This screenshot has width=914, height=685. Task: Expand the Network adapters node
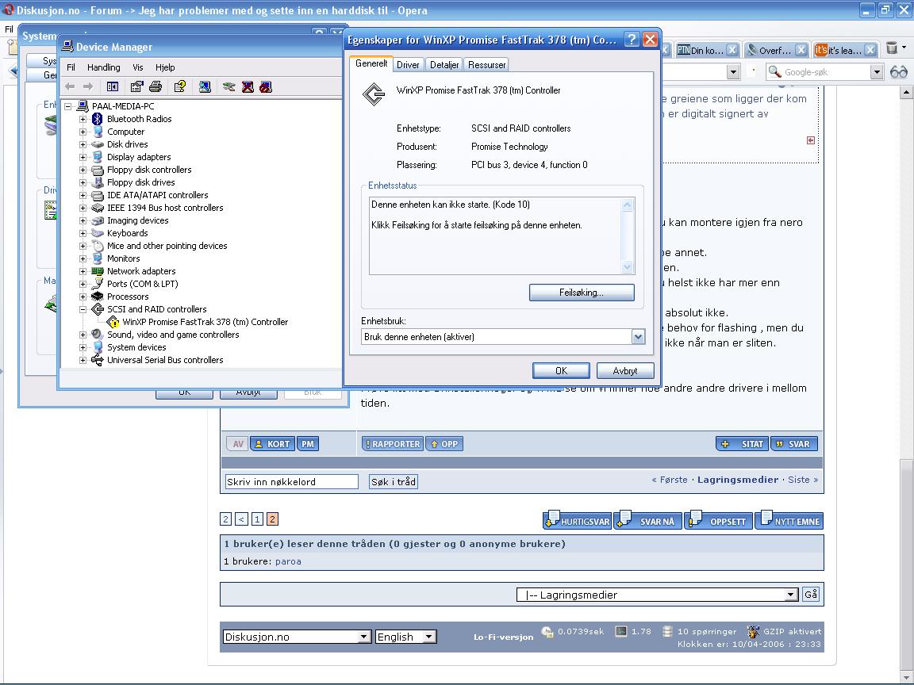point(83,271)
